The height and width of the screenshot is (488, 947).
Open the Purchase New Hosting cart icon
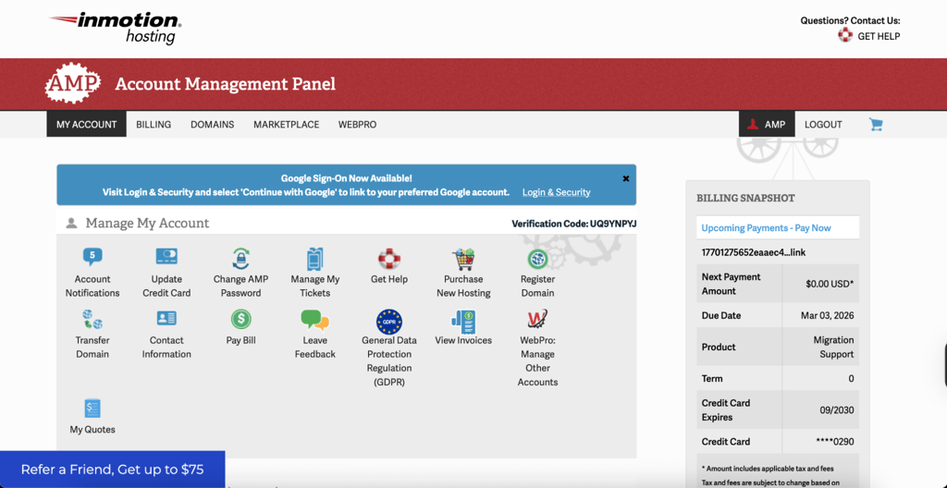tap(464, 259)
